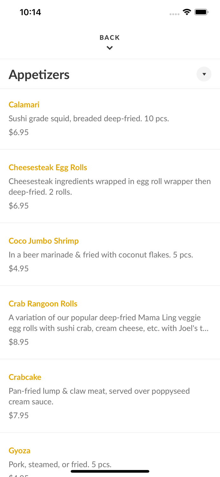View Crab Rangoon Rolls details

pos(43,303)
